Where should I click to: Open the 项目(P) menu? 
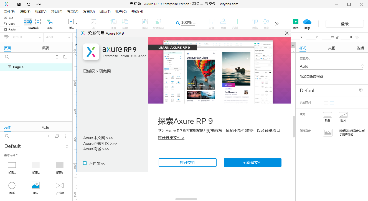point(57,11)
